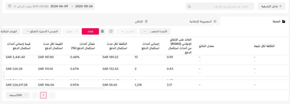Expand the الأعمدة المخصصة columns dropdown
290x104 pixels.
tap(155, 31)
